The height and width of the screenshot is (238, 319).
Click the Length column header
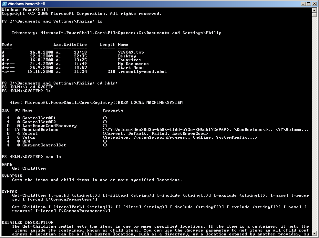(x=108, y=45)
